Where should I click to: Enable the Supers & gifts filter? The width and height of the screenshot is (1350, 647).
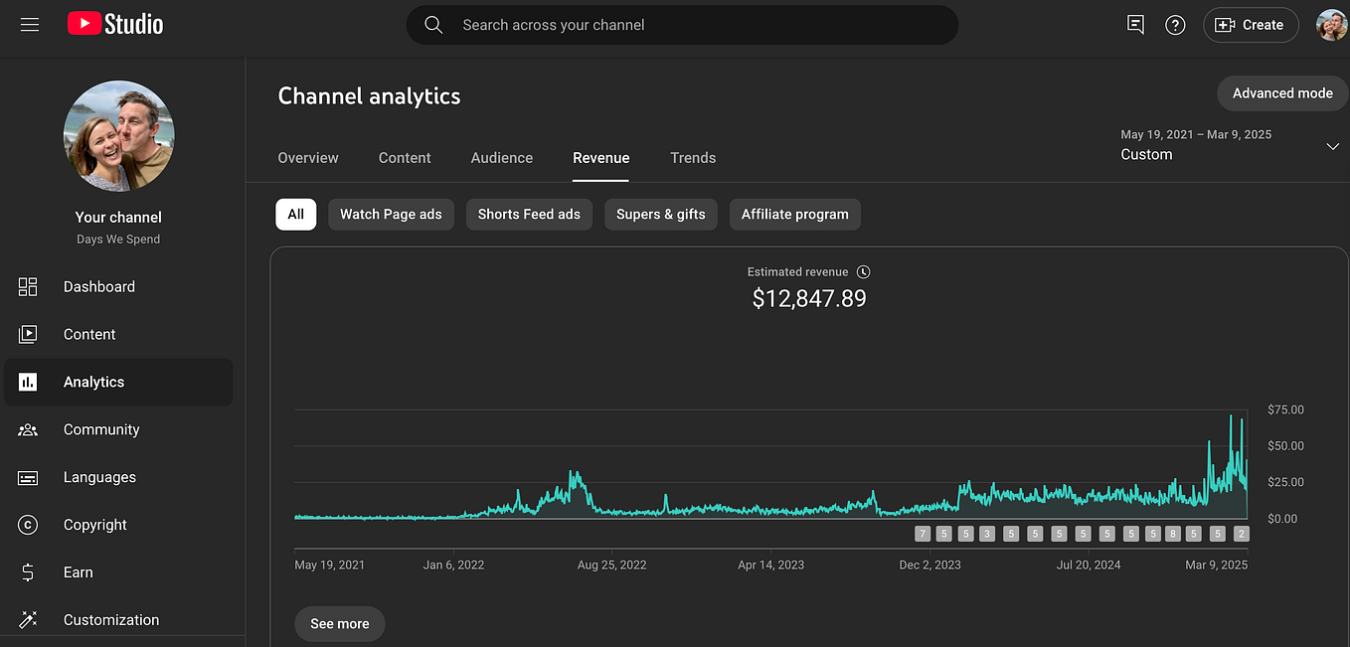pos(660,214)
